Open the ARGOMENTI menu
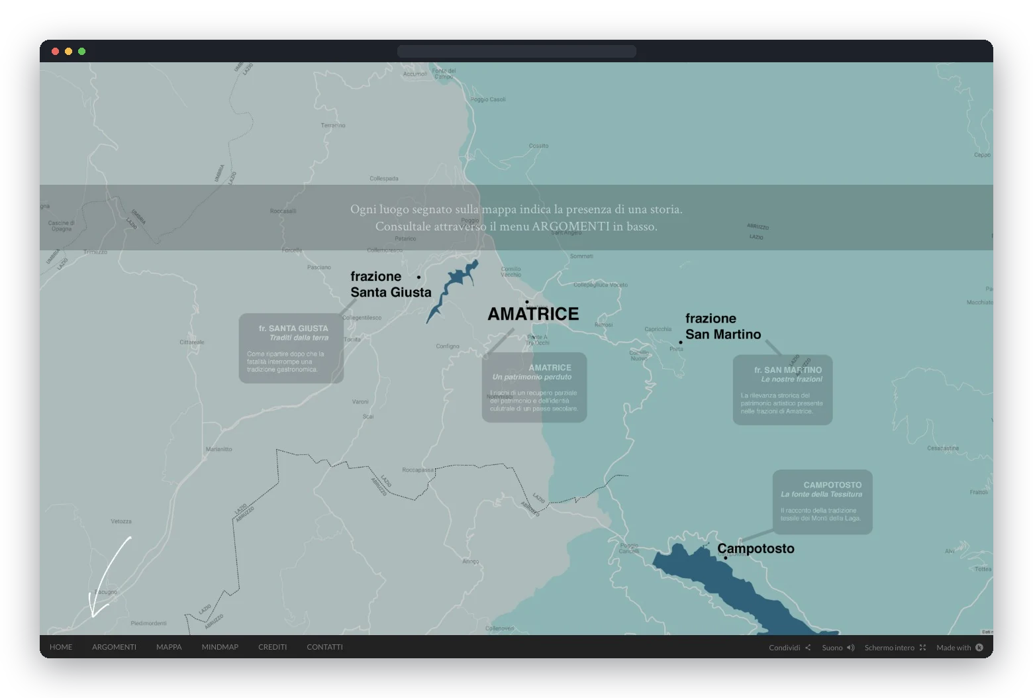 pyautogui.click(x=114, y=647)
